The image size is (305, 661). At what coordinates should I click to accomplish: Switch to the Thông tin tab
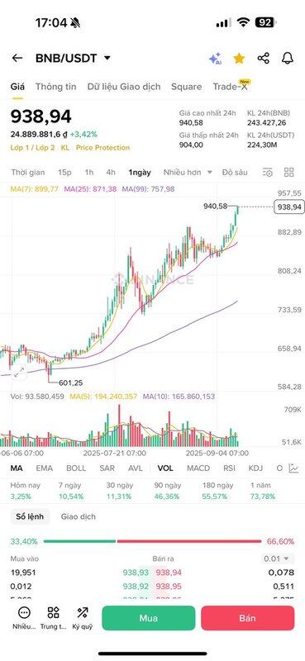[55, 87]
